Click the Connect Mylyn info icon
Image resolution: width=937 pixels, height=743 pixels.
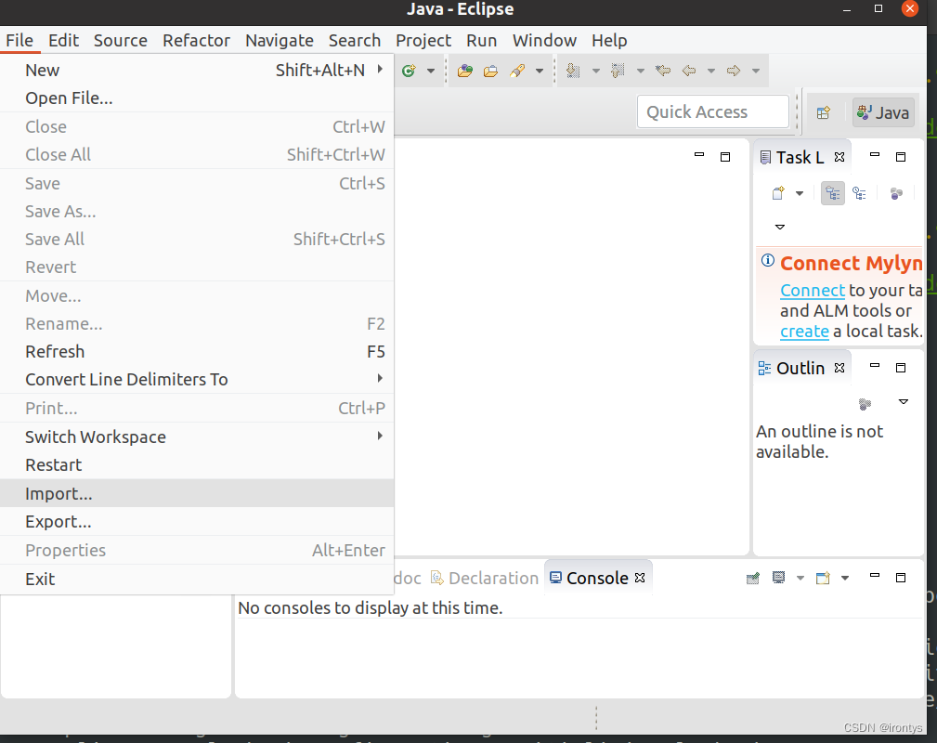768,260
